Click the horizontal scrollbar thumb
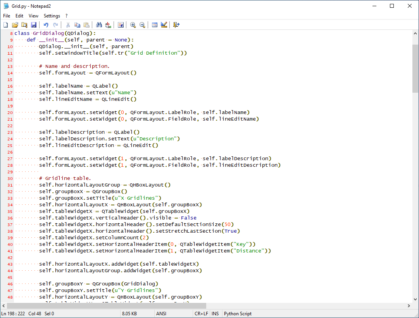419x318 pixels. click(107, 306)
